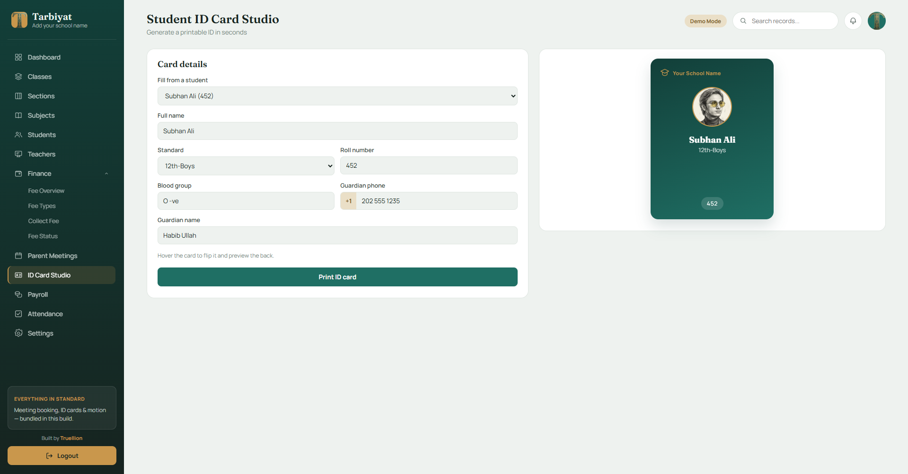This screenshot has height=474, width=908.
Task: Click the Sections columns icon
Action: (18, 96)
